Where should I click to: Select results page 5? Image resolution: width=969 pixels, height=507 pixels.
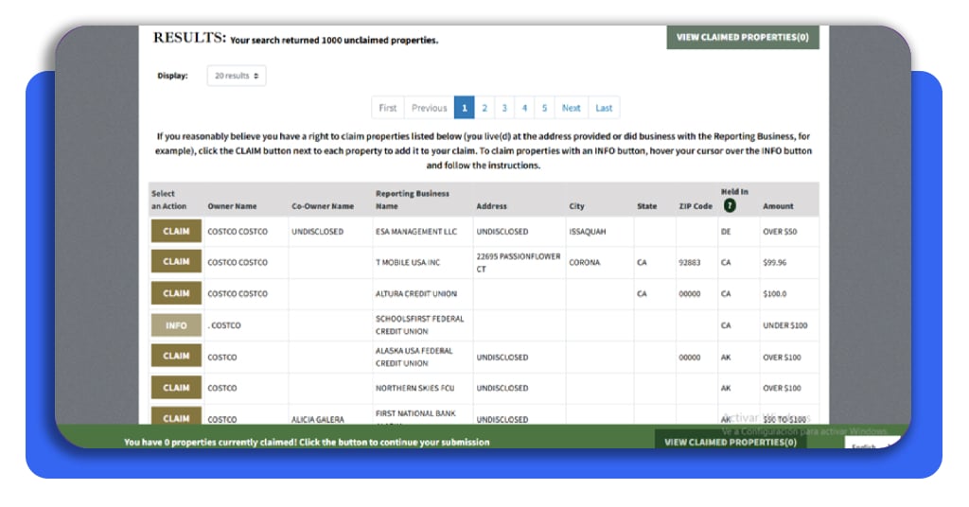coord(544,108)
